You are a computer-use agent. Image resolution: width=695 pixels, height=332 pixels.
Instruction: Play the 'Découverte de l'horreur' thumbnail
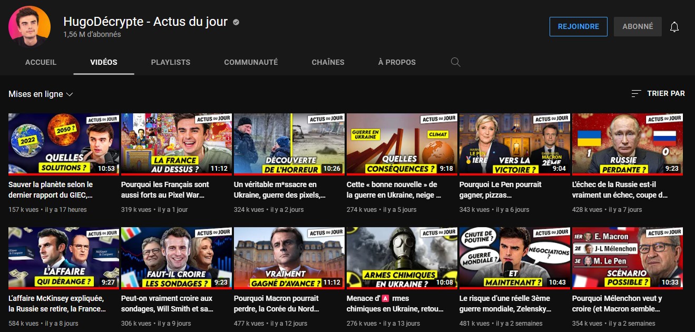[289, 144]
